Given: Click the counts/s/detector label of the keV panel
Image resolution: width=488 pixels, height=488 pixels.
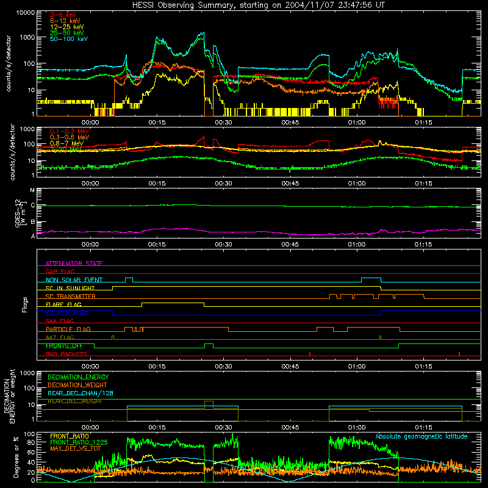Looking at the screenshot, I should coord(9,63).
